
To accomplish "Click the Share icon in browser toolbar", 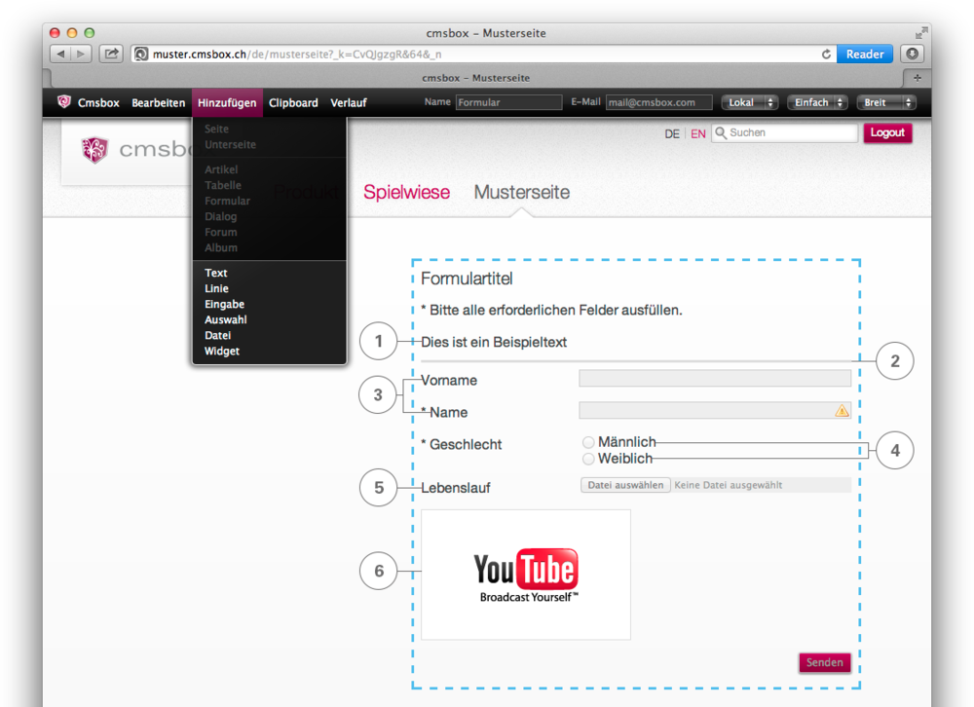I will point(111,55).
